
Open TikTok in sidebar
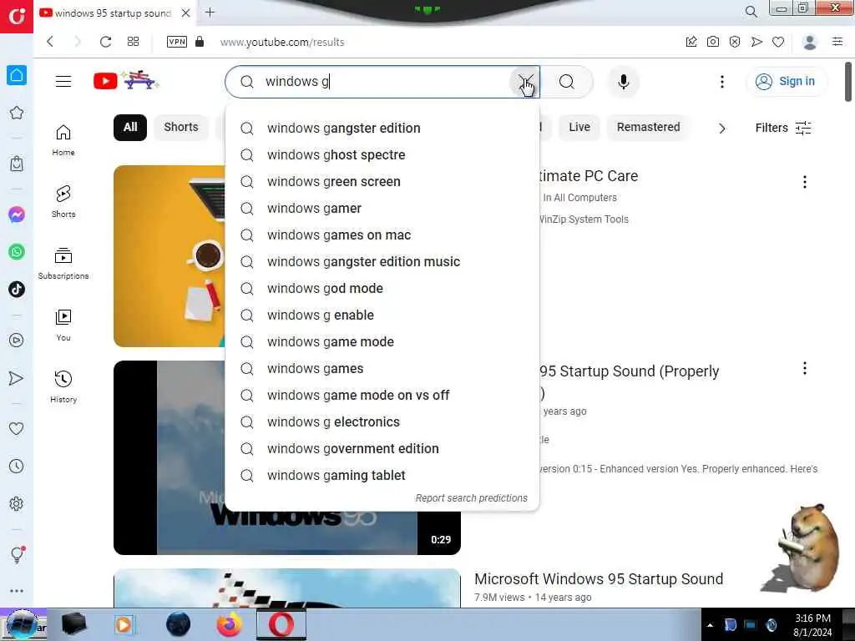[x=17, y=289]
